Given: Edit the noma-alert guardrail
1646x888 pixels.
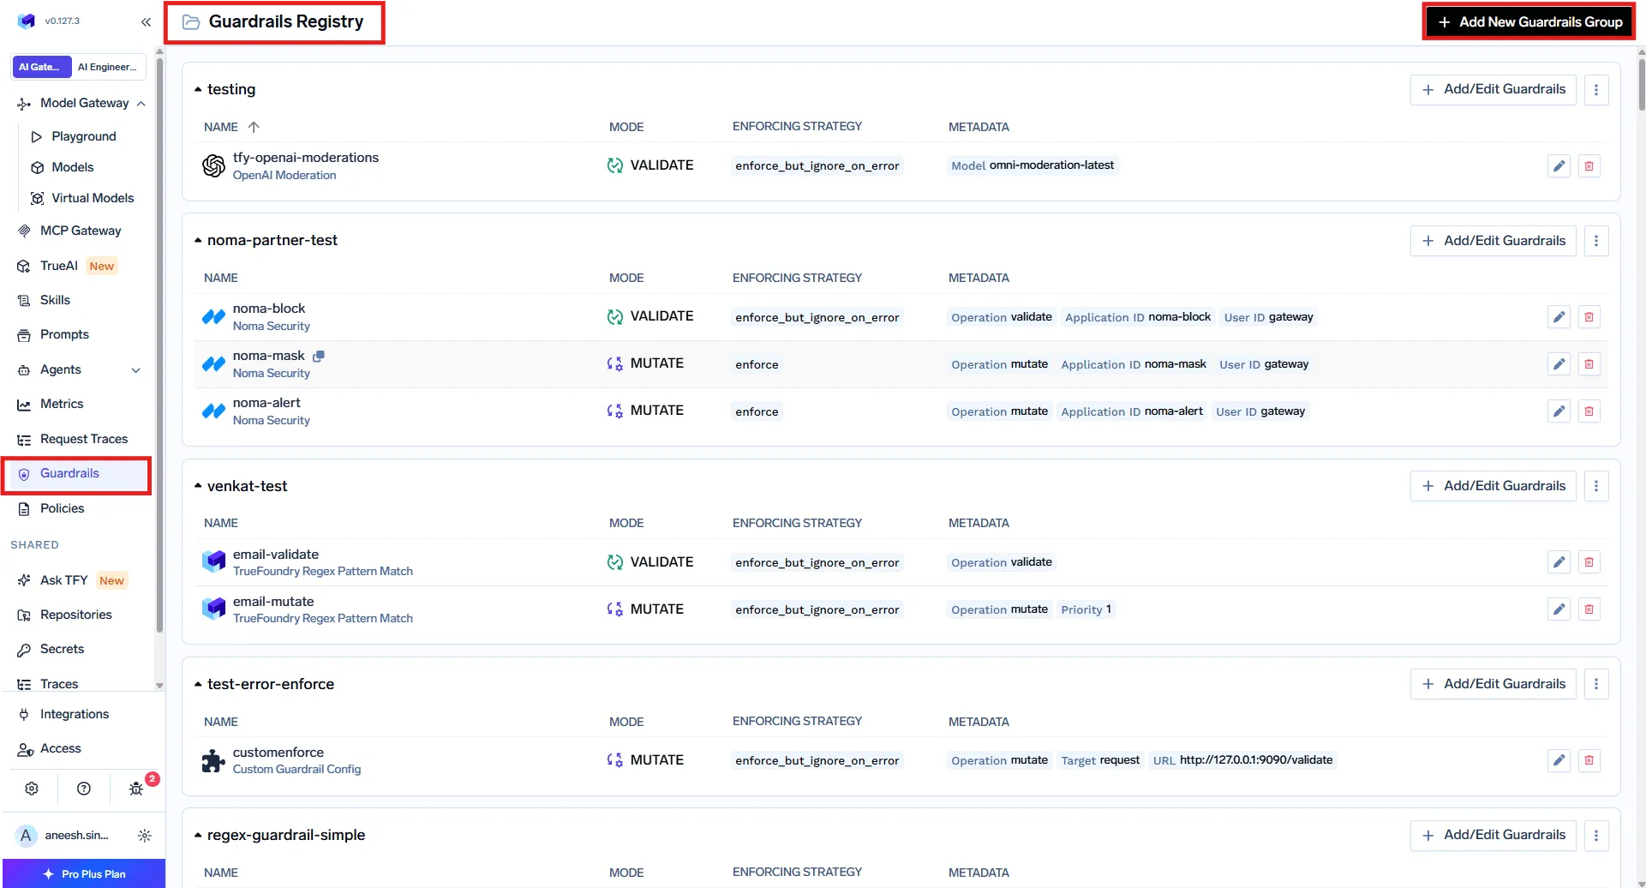Looking at the screenshot, I should [1559, 411].
